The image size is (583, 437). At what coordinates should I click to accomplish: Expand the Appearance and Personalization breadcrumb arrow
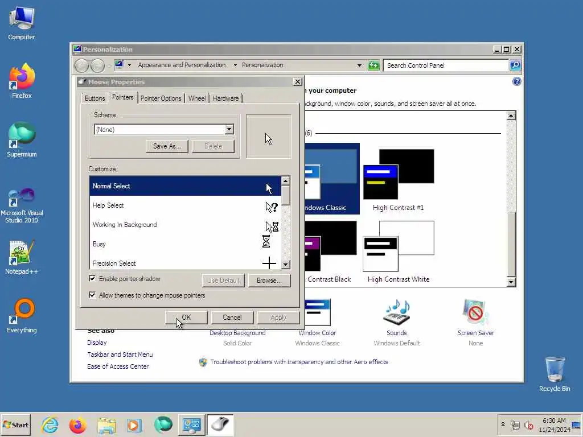[x=235, y=65]
